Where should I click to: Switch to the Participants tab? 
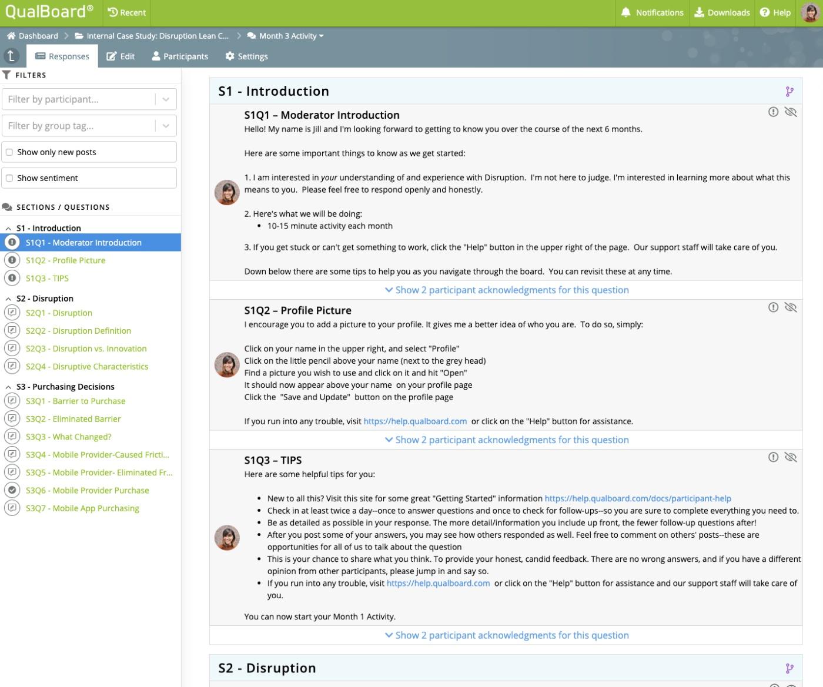[180, 56]
